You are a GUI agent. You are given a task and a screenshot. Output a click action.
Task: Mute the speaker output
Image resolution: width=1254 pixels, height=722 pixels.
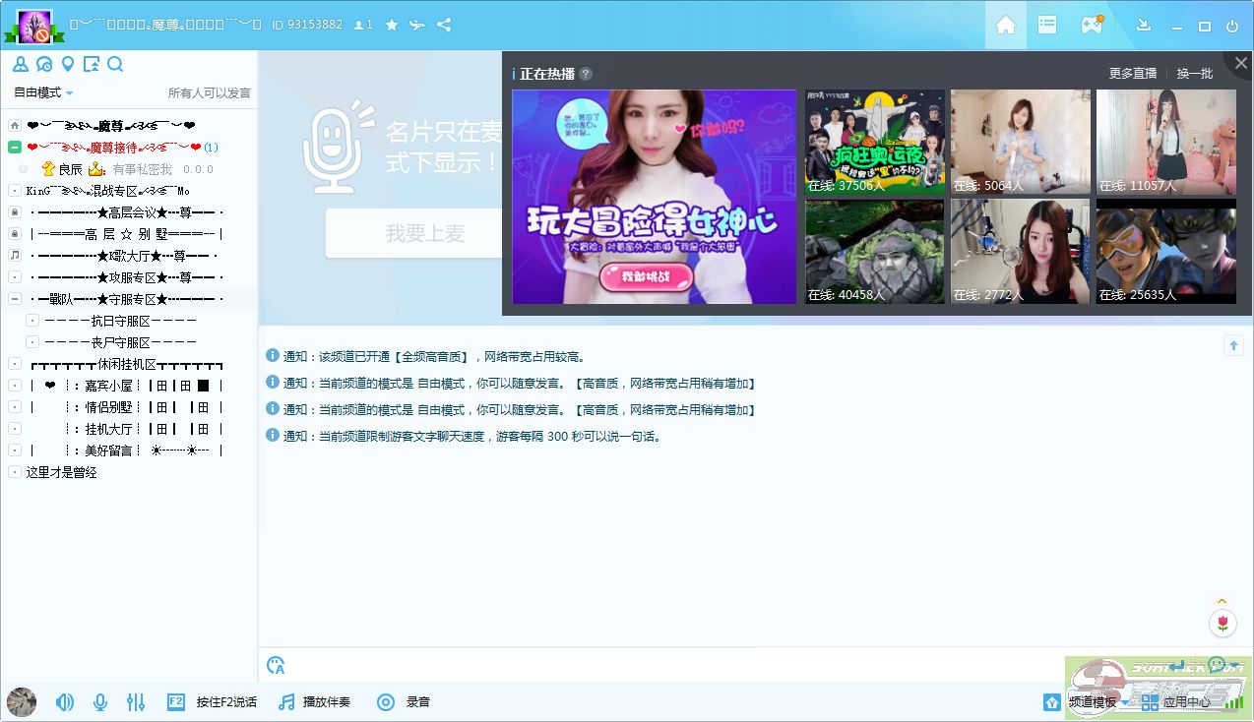[x=65, y=702]
